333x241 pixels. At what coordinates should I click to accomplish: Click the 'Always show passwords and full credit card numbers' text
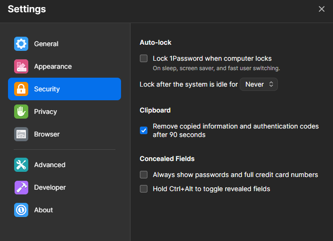pyautogui.click(x=235, y=175)
